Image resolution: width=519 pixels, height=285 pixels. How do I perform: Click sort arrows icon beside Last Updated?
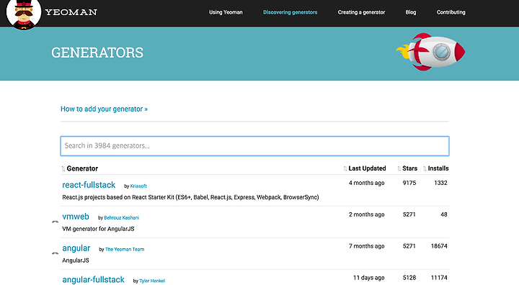coord(345,168)
